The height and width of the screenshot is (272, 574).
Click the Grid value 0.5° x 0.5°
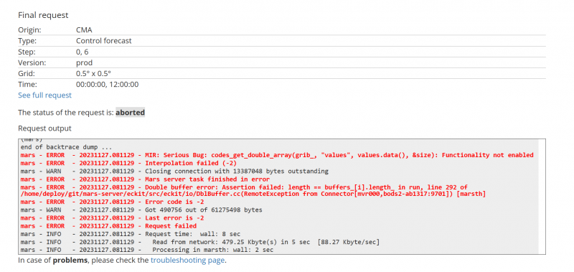93,74
